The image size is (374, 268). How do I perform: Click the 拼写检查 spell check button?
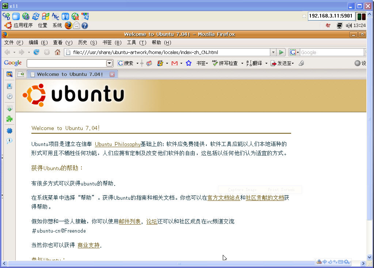coord(225,63)
